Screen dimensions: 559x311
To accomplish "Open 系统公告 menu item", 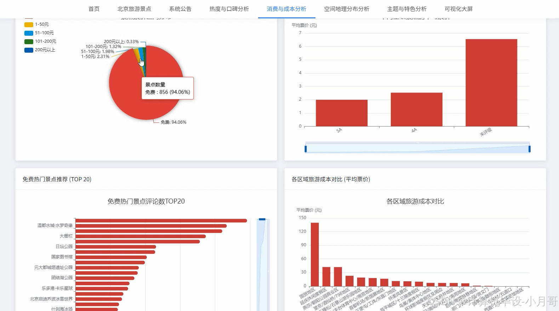I will (x=180, y=9).
